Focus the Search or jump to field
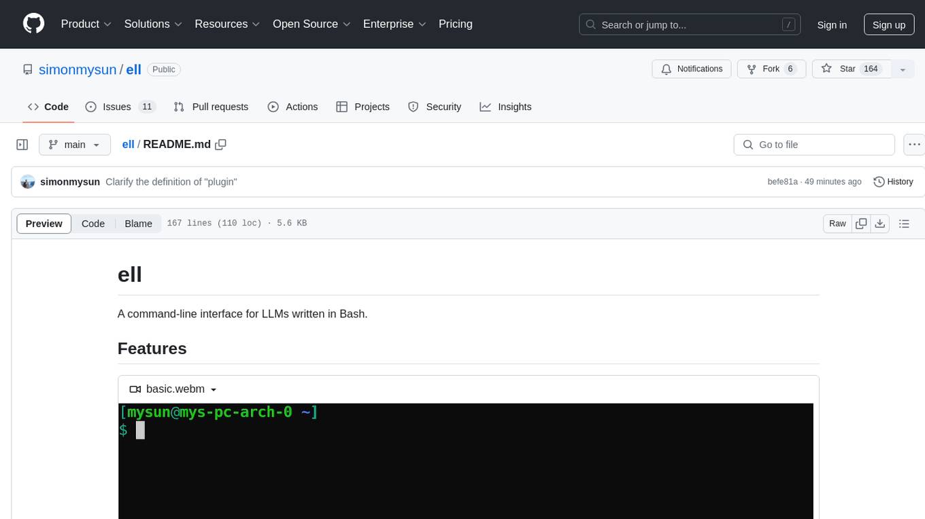This screenshot has width=925, height=519. pyautogui.click(x=690, y=24)
